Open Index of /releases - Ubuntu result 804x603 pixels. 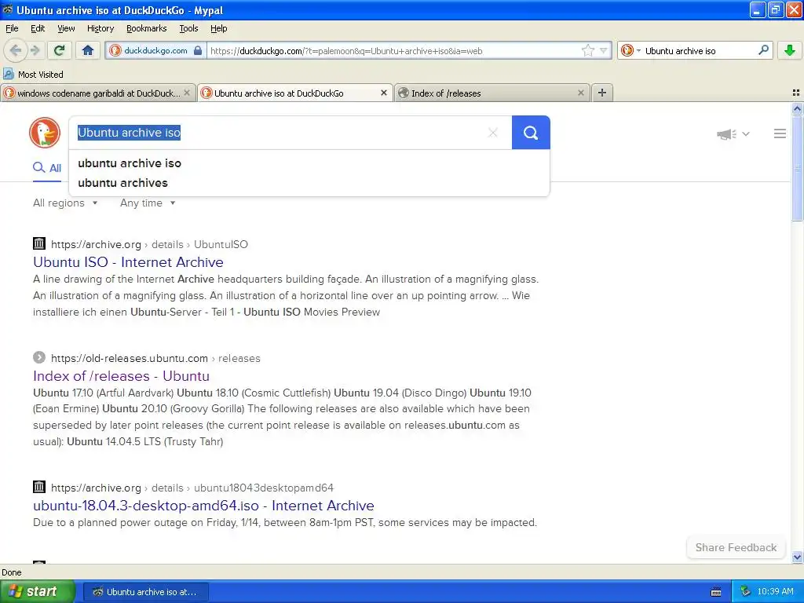[x=121, y=376]
